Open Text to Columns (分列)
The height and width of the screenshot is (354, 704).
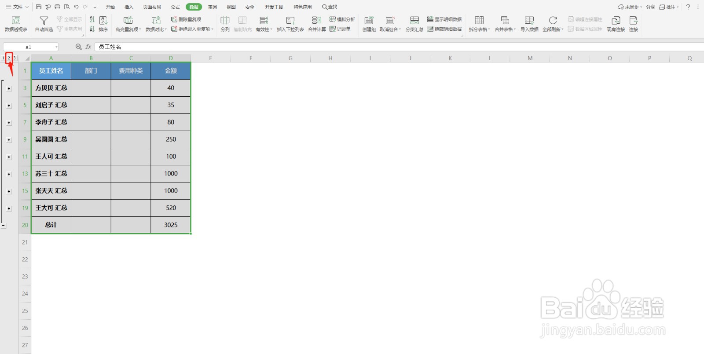[225, 24]
